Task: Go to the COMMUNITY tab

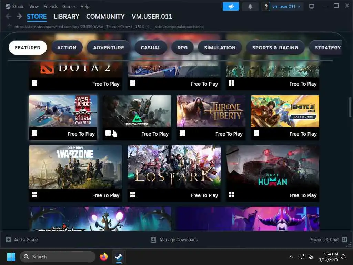Action: click(x=105, y=17)
